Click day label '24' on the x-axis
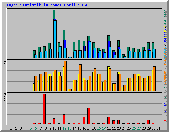This screenshot has width=169, height=132. tap(124, 128)
